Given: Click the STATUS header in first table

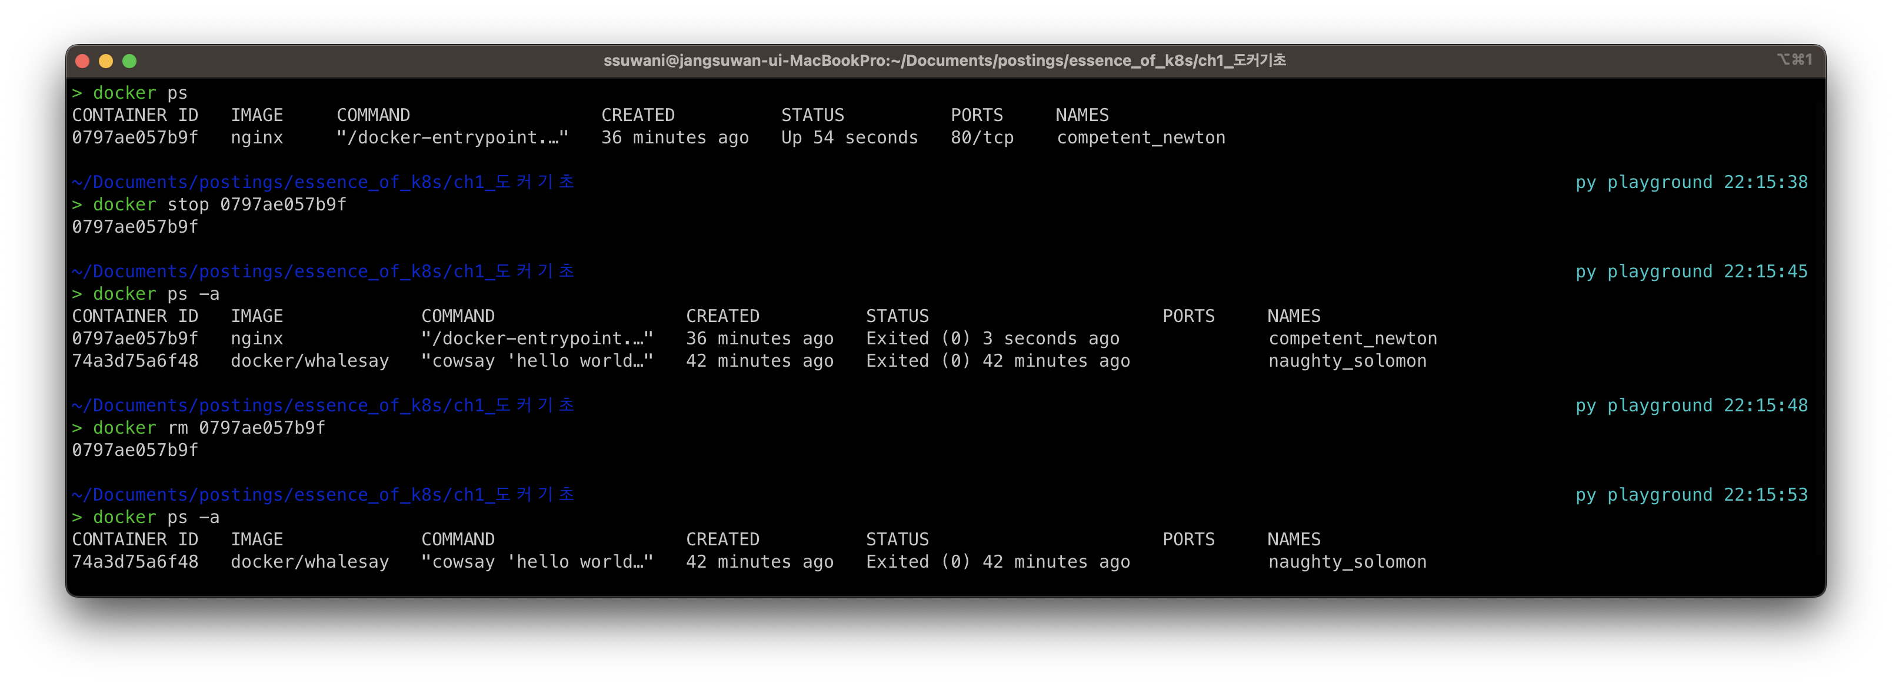Looking at the screenshot, I should click(812, 115).
